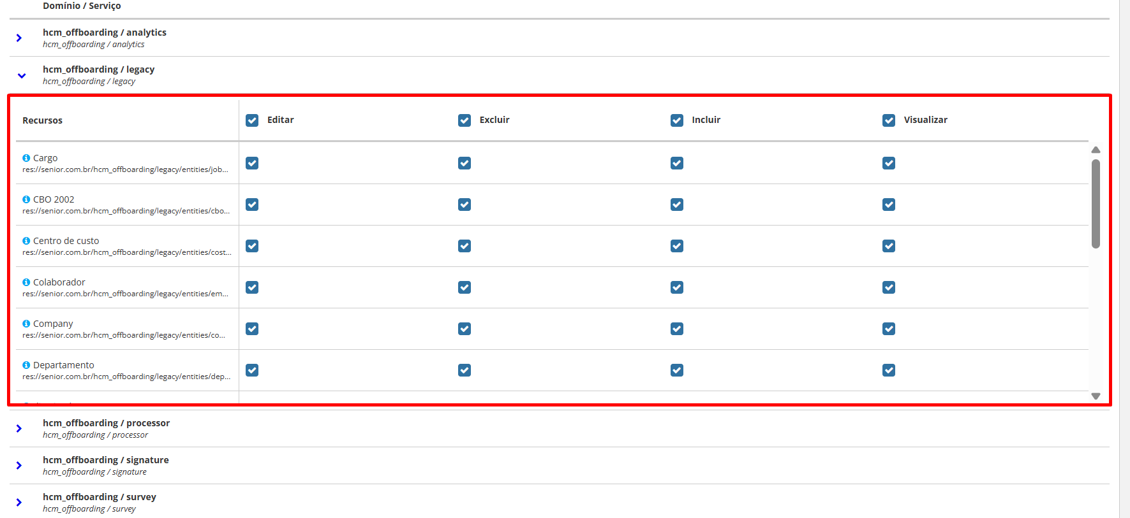Click the CBO 2002 resource name
Viewport: 1130px width, 518px height.
click(x=54, y=199)
